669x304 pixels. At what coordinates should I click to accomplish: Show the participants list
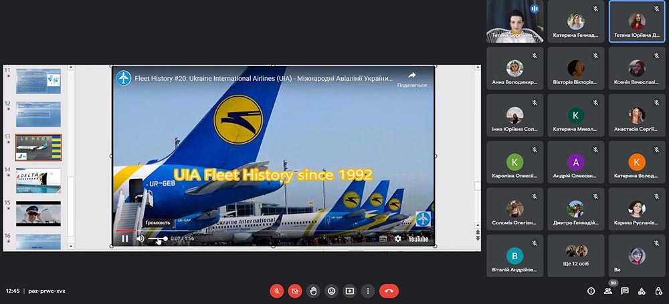608,291
